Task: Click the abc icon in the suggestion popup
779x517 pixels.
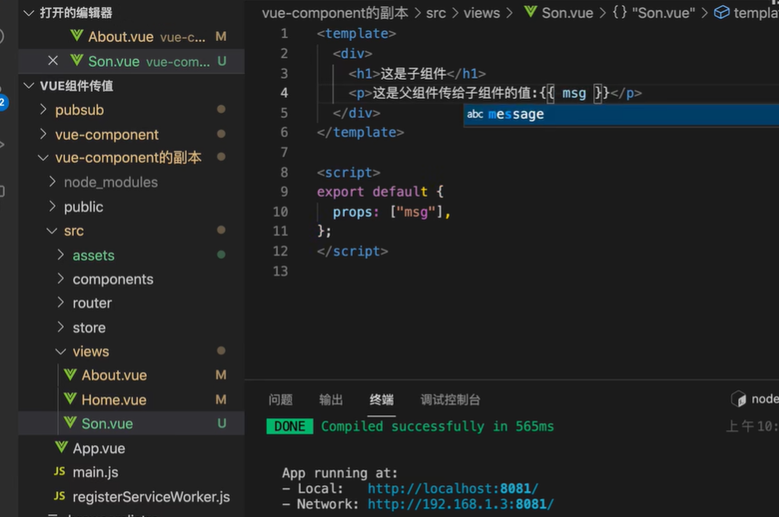Action: pos(475,115)
